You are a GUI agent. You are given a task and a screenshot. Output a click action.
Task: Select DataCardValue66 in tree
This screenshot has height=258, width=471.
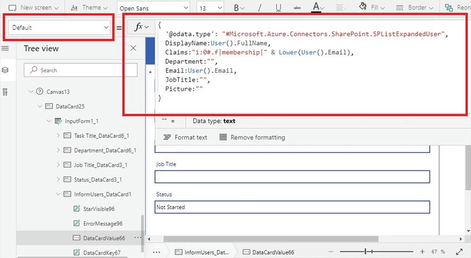coord(104,238)
